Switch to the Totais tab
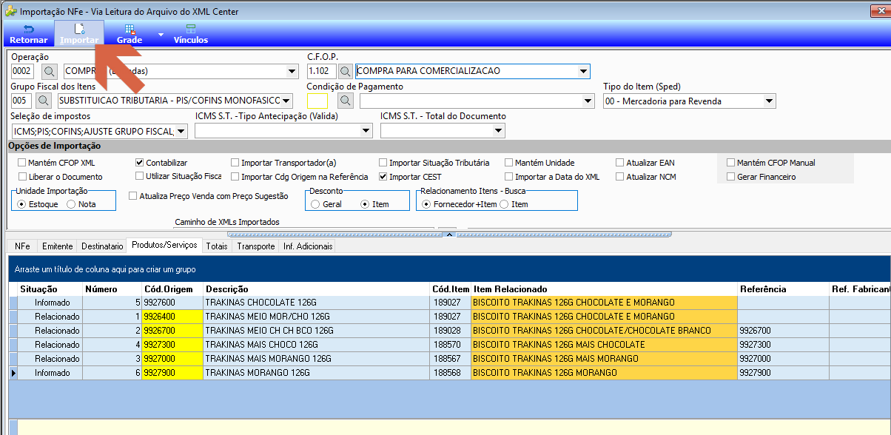This screenshot has width=891, height=435. point(217,246)
